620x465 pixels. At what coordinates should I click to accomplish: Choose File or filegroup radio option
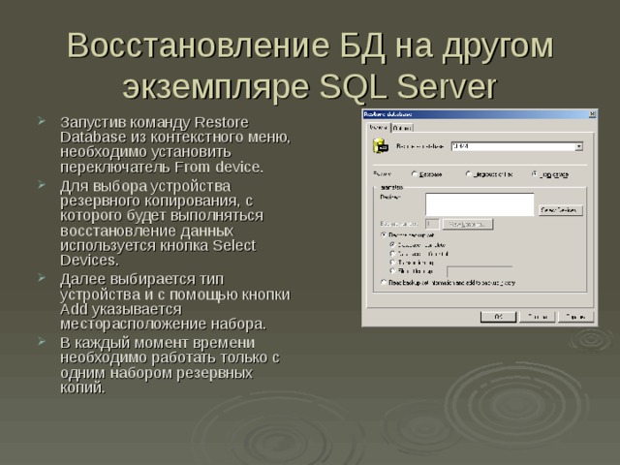[392, 271]
